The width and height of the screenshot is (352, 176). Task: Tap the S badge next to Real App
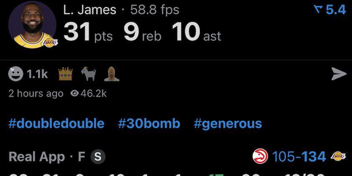coord(98,157)
